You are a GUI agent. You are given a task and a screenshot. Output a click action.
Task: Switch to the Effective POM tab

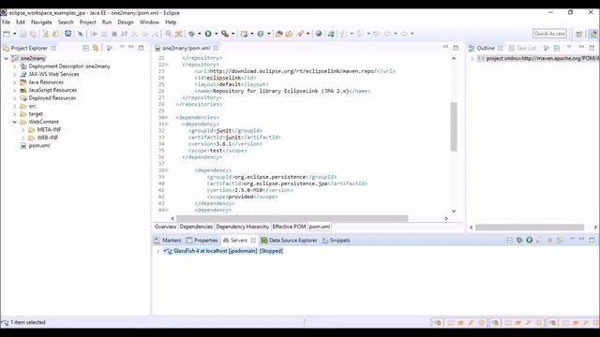tap(289, 227)
